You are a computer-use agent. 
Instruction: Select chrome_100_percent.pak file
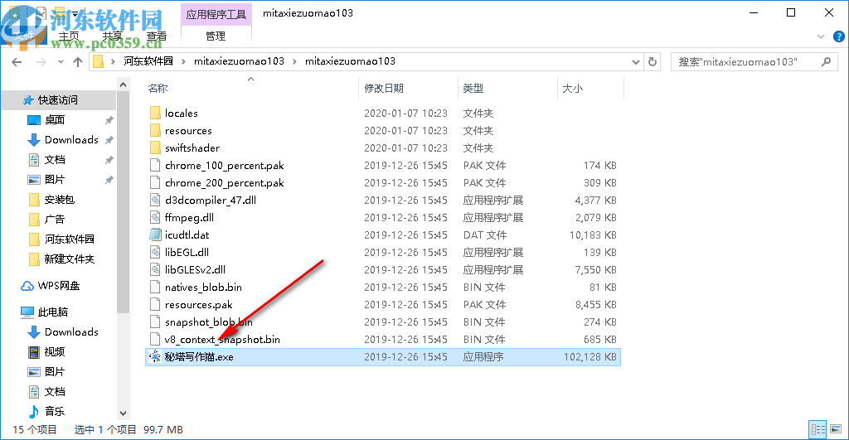pos(224,166)
